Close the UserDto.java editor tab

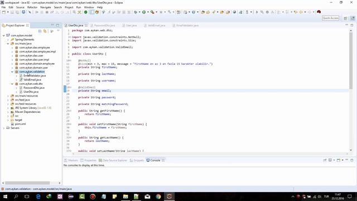pyautogui.click(x=86, y=25)
